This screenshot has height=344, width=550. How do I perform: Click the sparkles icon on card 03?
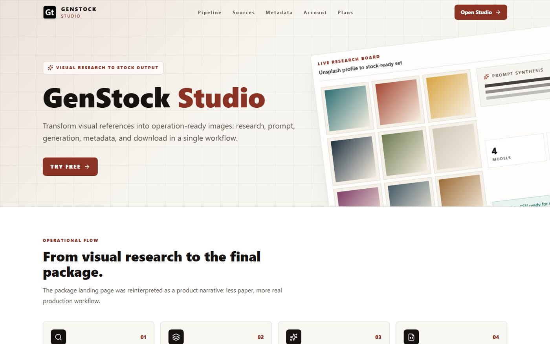click(293, 337)
